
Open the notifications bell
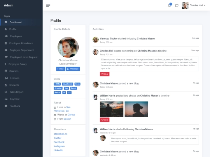click(170, 5)
